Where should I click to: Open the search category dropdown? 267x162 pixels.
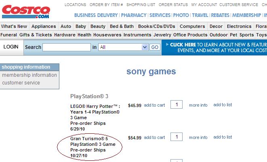(123, 47)
